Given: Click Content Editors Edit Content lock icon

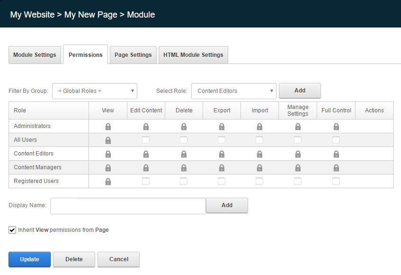Looking at the screenshot, I should [146, 154].
